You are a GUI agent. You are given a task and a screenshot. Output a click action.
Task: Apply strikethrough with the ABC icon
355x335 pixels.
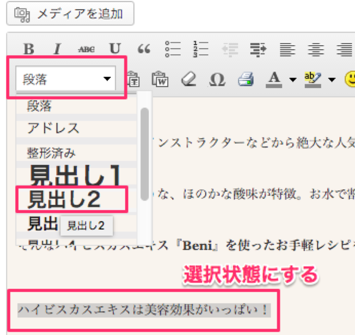click(86, 49)
